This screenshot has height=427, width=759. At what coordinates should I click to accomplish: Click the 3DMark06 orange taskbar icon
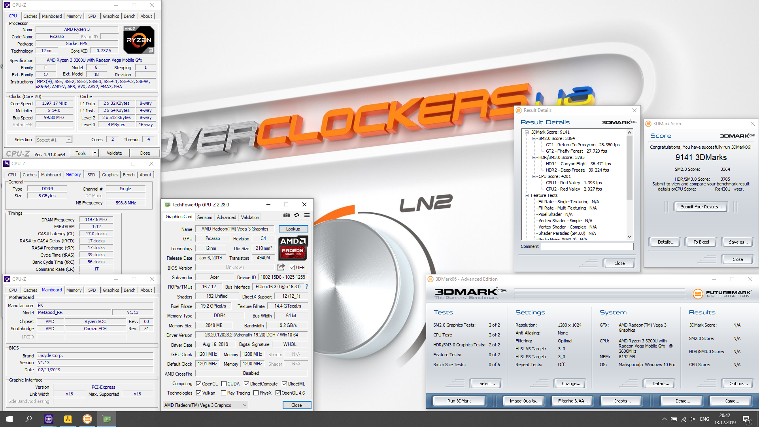(x=87, y=419)
